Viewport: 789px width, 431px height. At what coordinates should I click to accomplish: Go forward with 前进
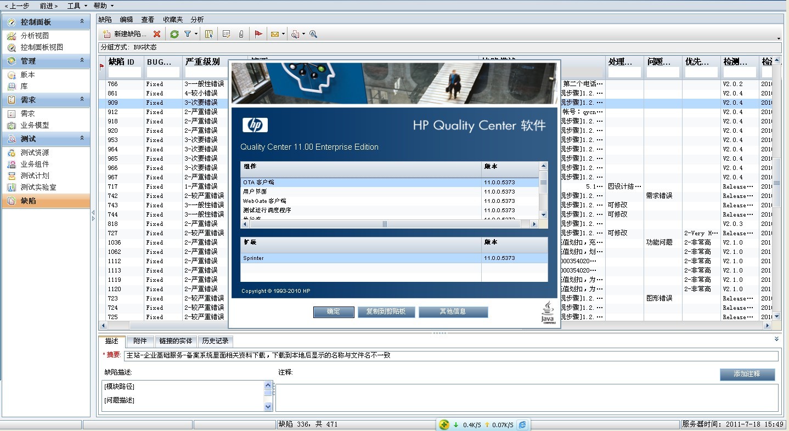[x=49, y=5]
